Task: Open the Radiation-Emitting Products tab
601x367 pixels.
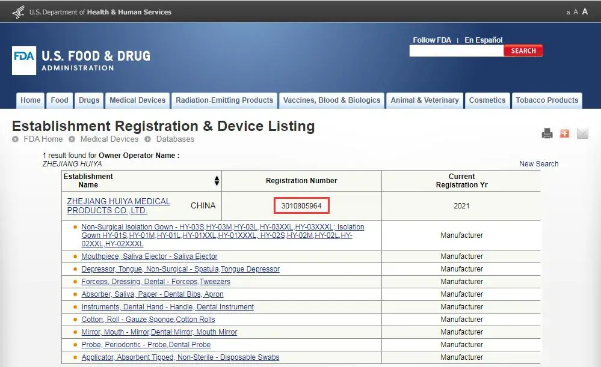Action: [x=224, y=100]
